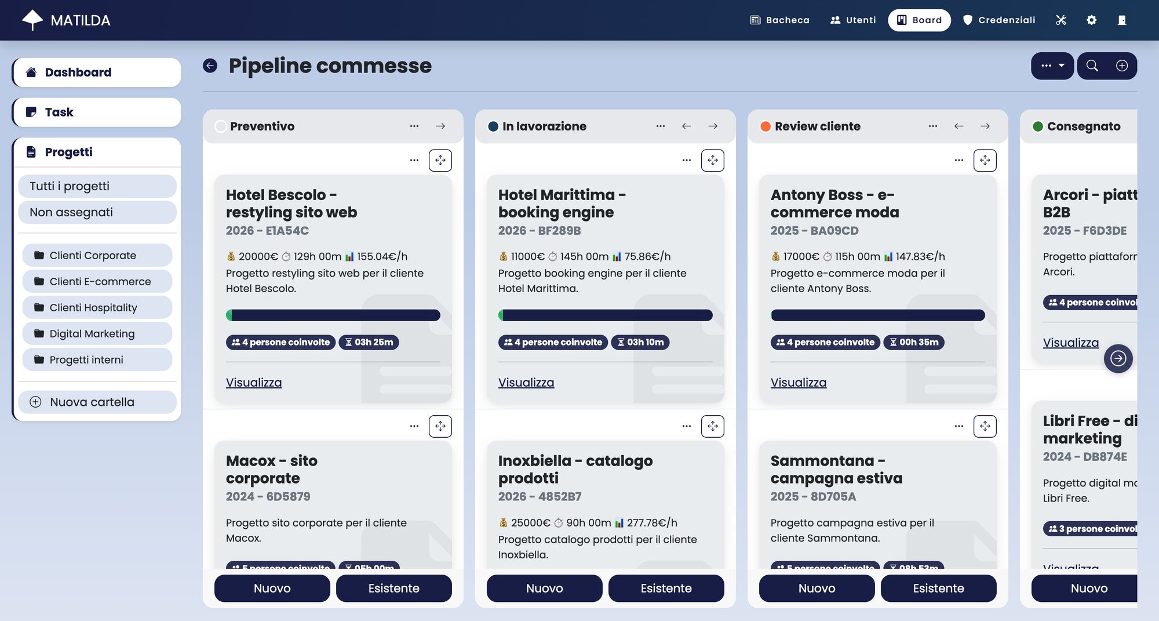1159x621 pixels.
Task: Move Review cliente column right
Action: point(985,126)
